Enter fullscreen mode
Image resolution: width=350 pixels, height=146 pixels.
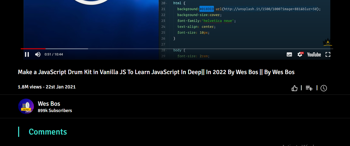tap(328, 54)
